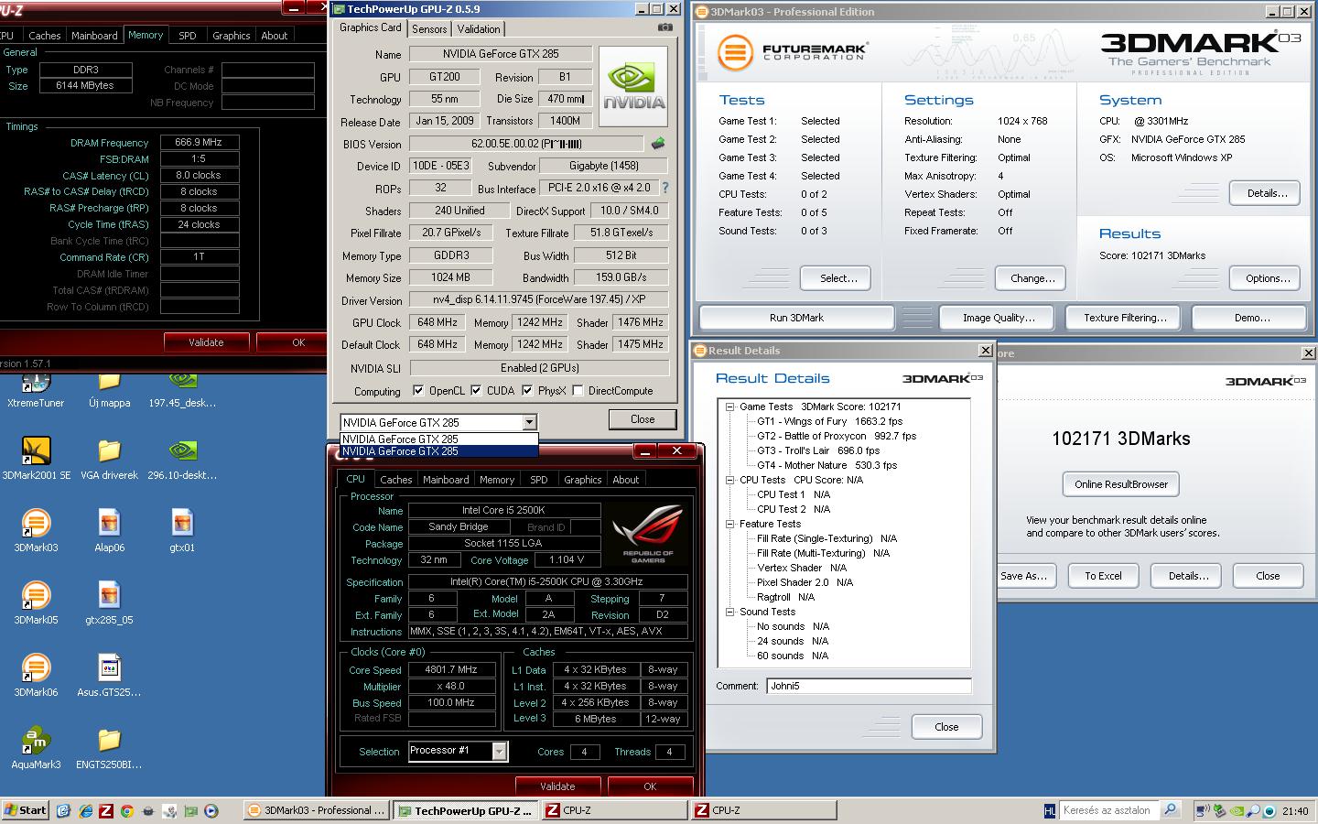This screenshot has height=824, width=1318.
Task: Open the Mainboard tab in the ROG CPU-Z window
Action: coord(446,479)
